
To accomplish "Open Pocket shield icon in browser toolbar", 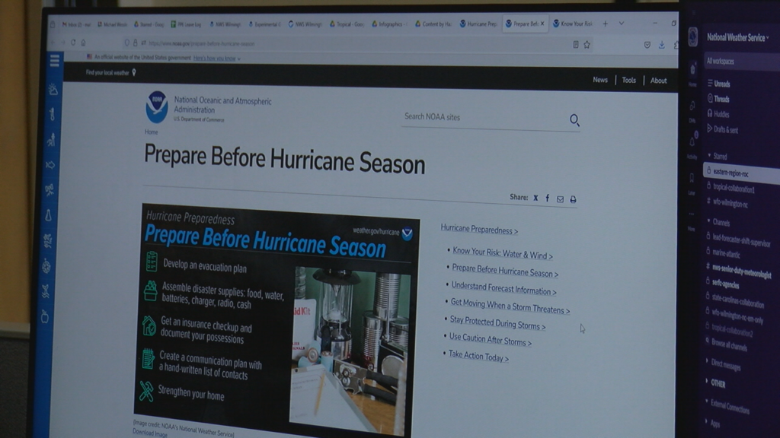I will click(647, 45).
